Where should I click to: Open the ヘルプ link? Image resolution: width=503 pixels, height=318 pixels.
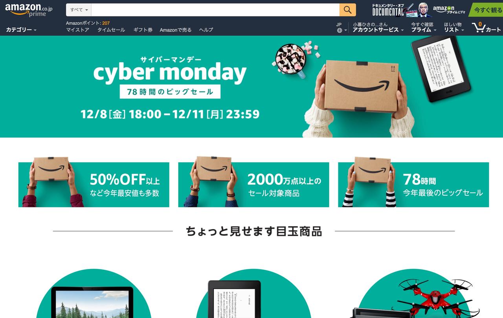[206, 30]
